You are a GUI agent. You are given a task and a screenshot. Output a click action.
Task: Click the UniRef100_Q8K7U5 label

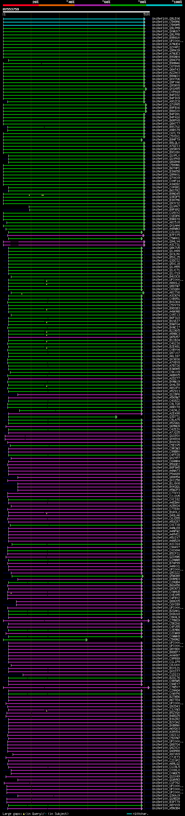166,248
